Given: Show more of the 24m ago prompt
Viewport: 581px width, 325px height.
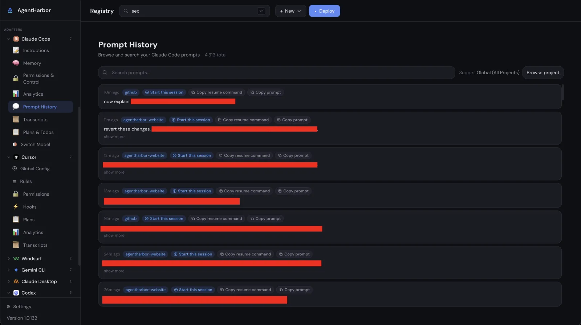Looking at the screenshot, I should point(114,271).
